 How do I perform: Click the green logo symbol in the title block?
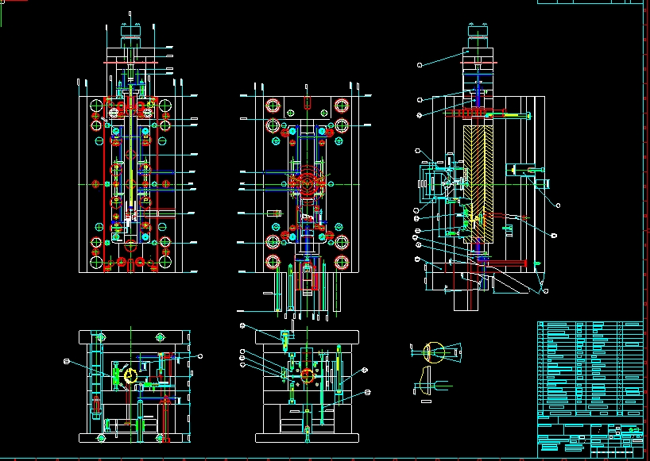point(634,430)
